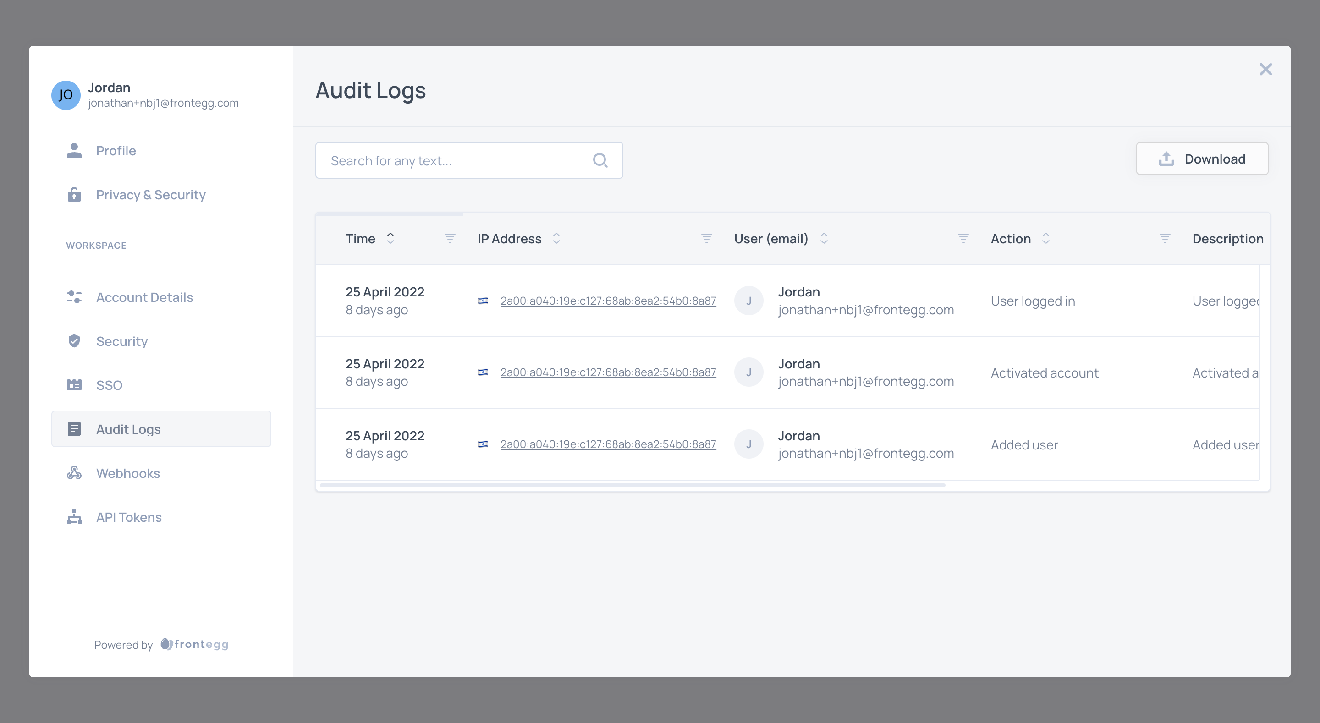Toggle sort order on Time column
Screen dimensions: 1320x723
pyautogui.click(x=390, y=238)
